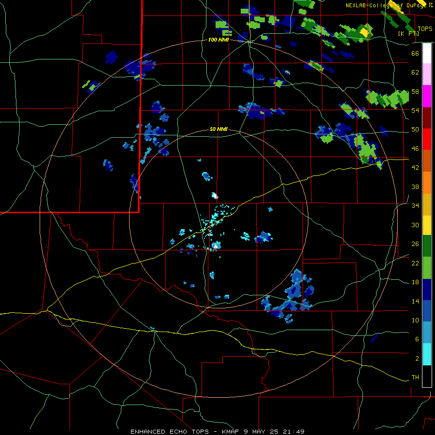Click the "21:49" timestamp
Viewport: 435px width, 435px height.
tap(294, 432)
